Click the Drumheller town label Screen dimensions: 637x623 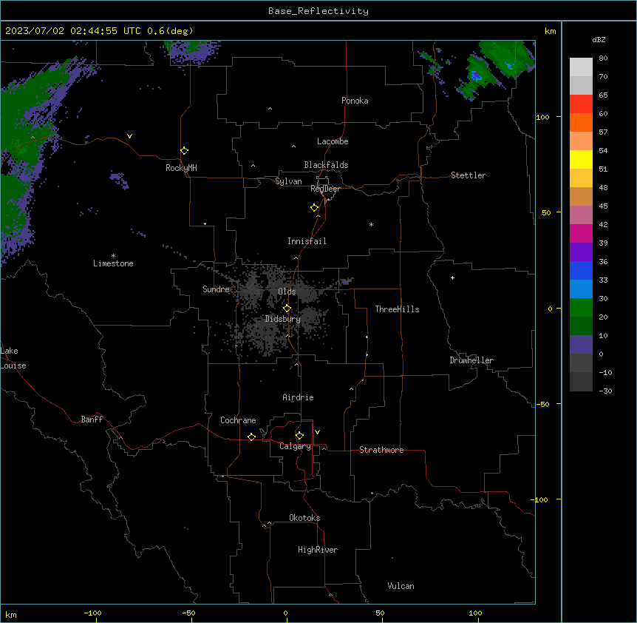(x=471, y=360)
